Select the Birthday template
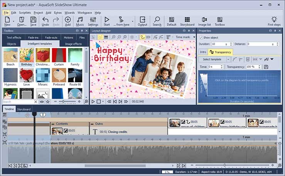 pos(27,57)
